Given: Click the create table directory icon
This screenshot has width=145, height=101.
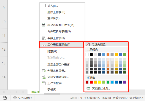Looking at the screenshot, I should point(43,71).
